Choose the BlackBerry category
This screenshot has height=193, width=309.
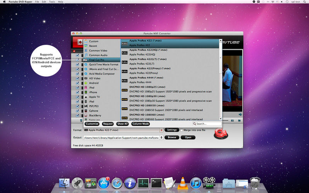coord(102,115)
